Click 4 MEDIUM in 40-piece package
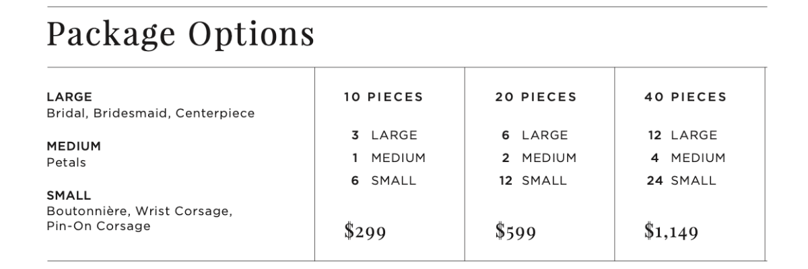This screenshot has height=269, width=808. (x=687, y=158)
